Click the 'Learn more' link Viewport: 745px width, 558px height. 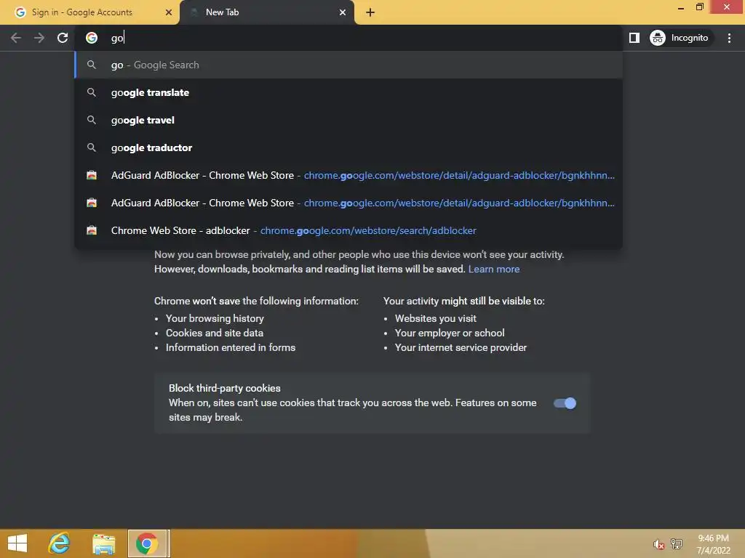[x=494, y=269]
